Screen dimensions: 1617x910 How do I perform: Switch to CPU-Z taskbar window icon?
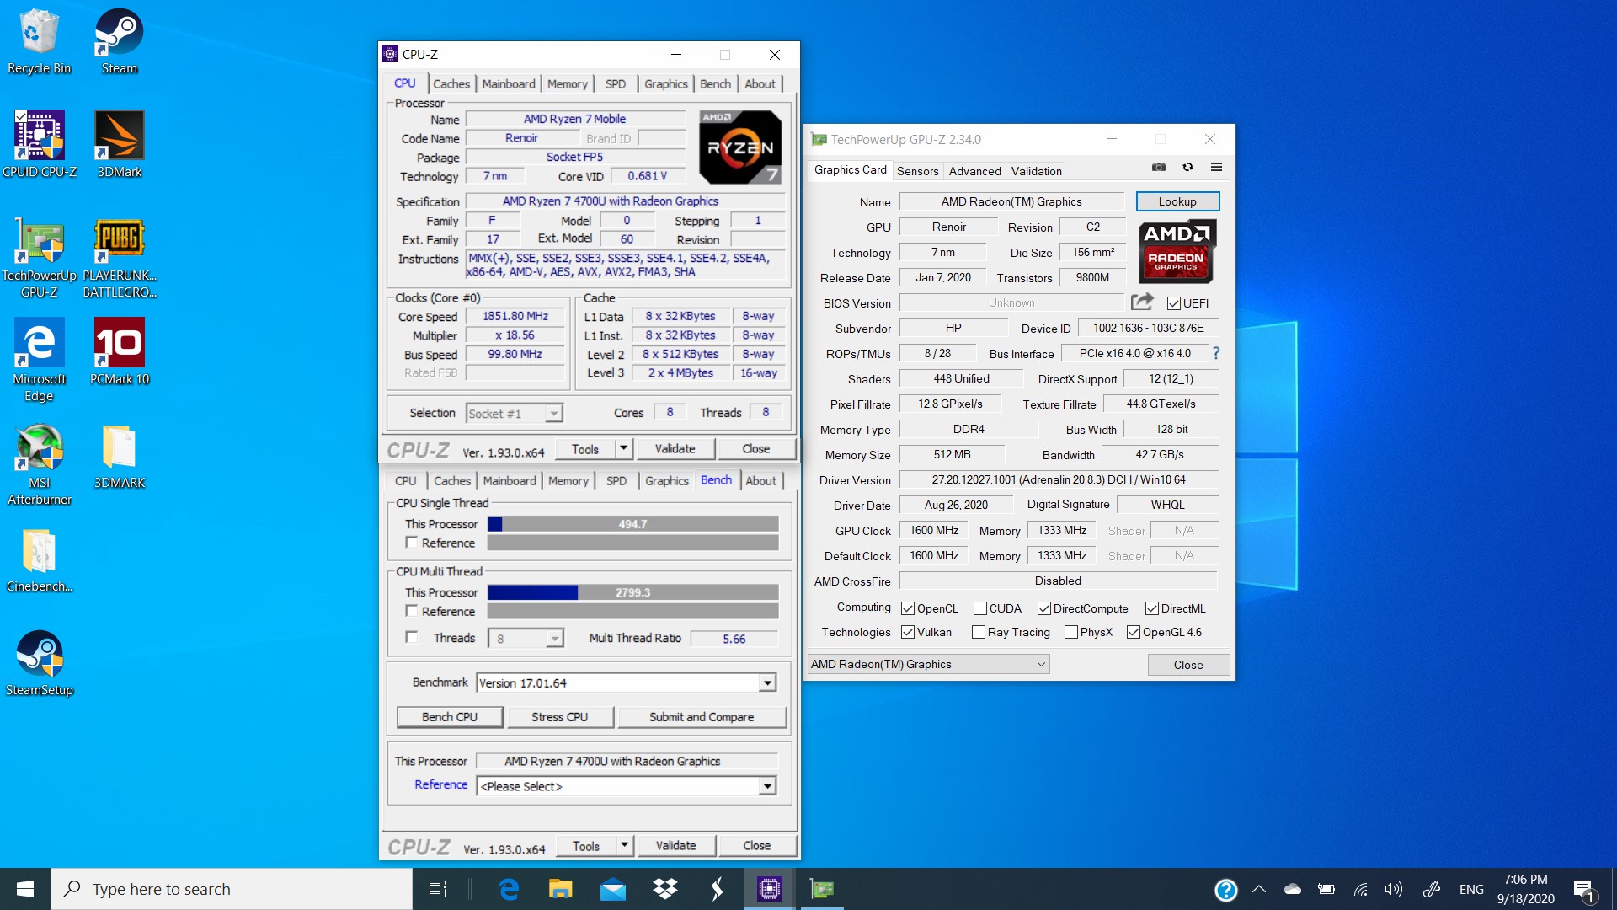point(769,889)
